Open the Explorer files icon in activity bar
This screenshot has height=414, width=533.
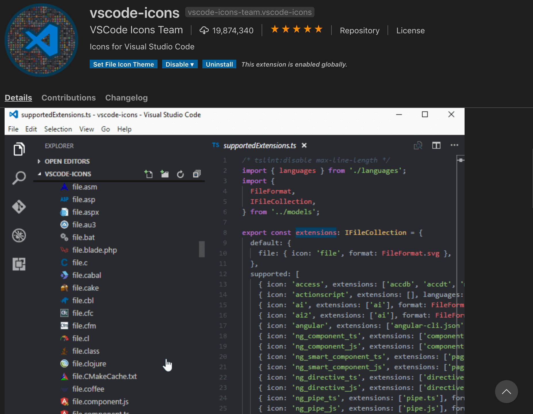(x=19, y=149)
